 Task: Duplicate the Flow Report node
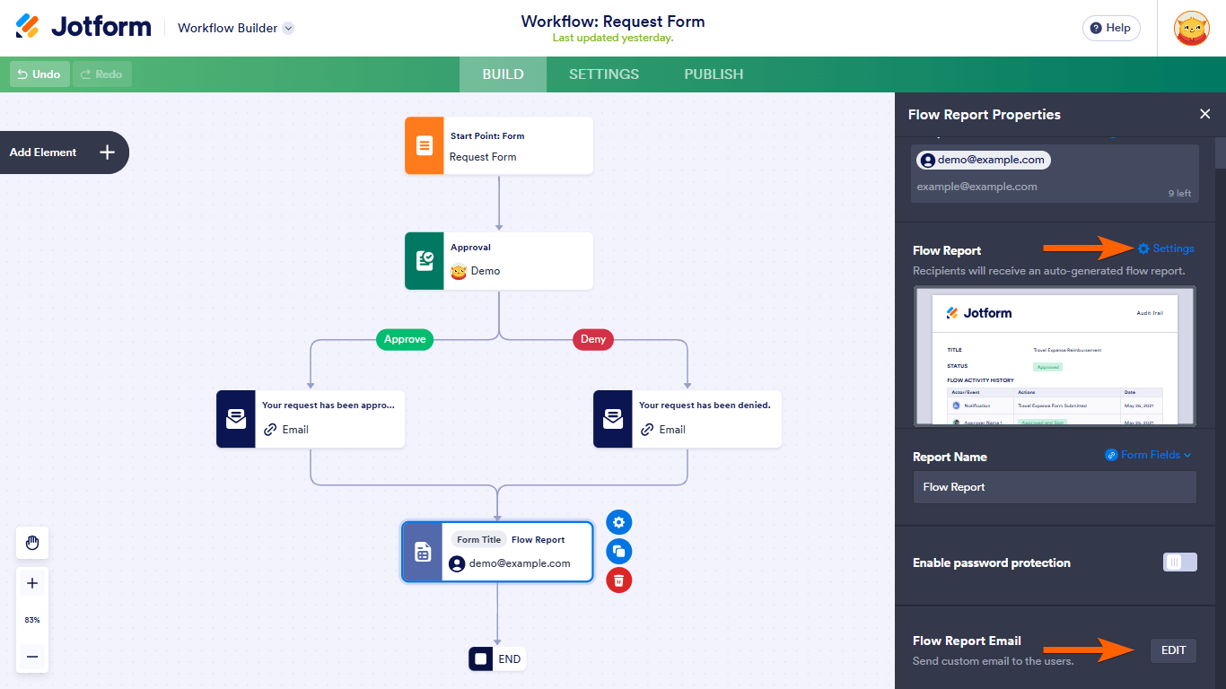619,551
